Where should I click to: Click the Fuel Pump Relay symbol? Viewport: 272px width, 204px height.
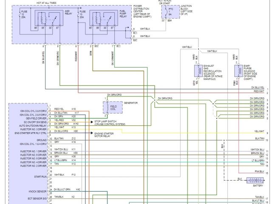(101, 20)
